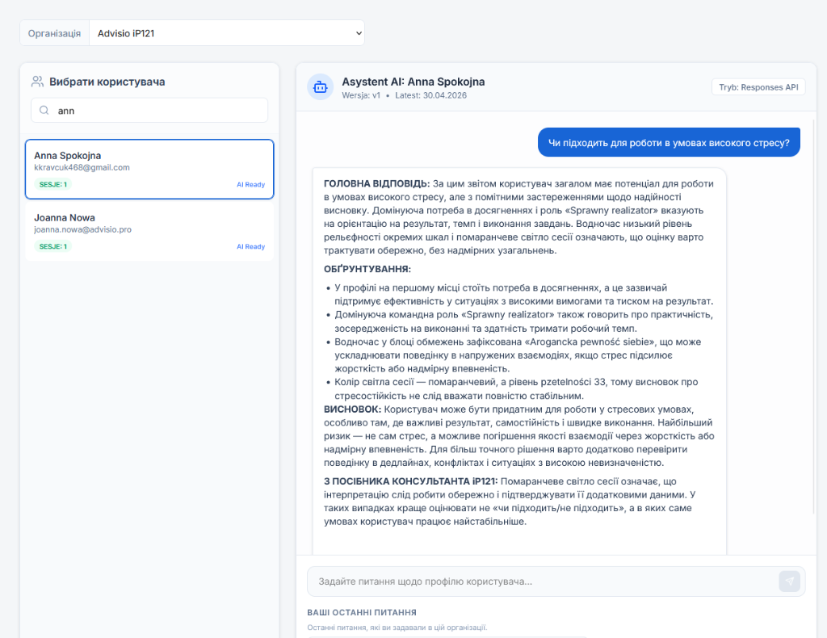827x638 pixels.
Task: Click AI Ready label on Joanna Nowa card
Action: pyautogui.click(x=250, y=246)
